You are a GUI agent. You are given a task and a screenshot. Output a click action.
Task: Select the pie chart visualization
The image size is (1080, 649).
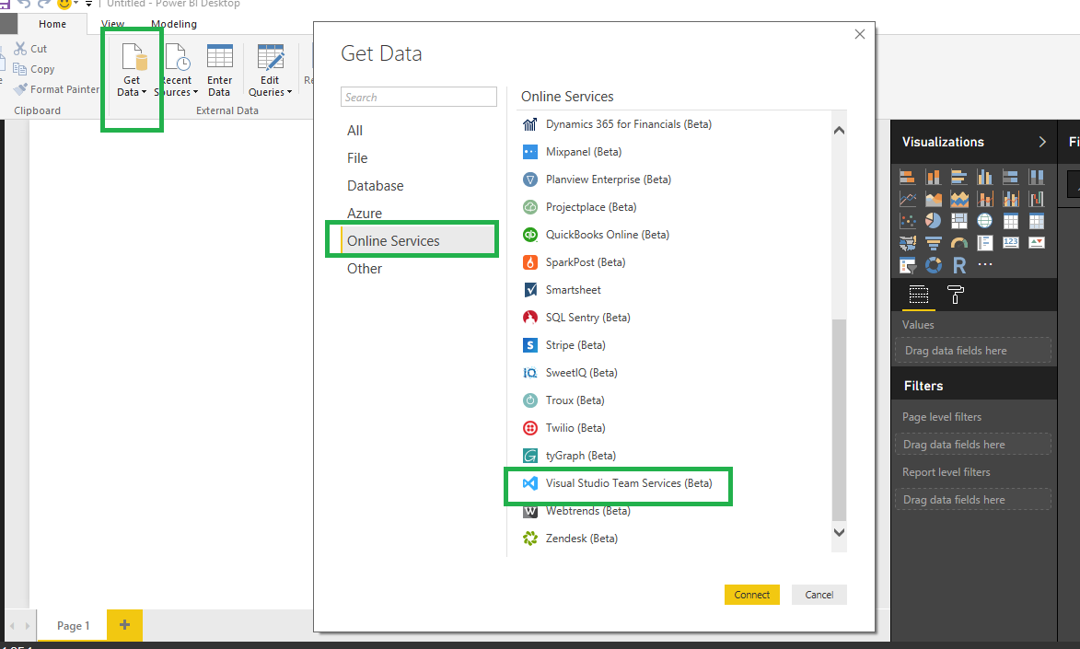(934, 220)
